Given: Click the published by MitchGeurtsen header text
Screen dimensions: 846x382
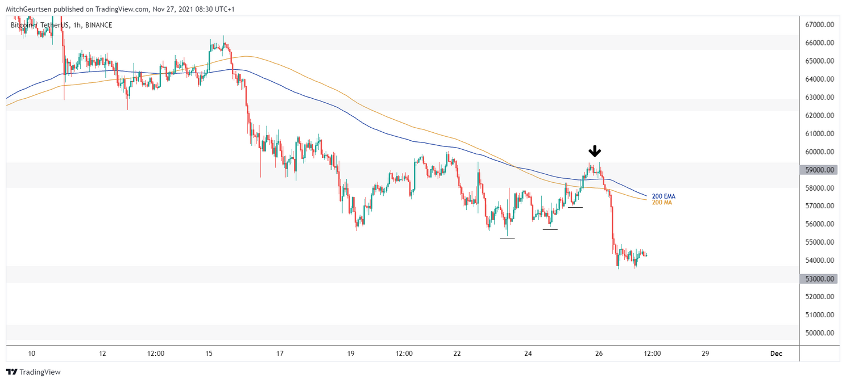Looking at the screenshot, I should pyautogui.click(x=119, y=9).
